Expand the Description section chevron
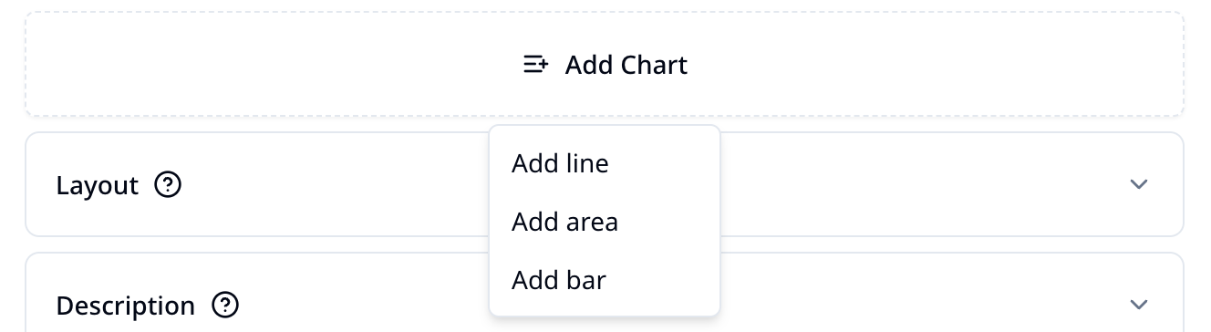1211x332 pixels. 1138,304
